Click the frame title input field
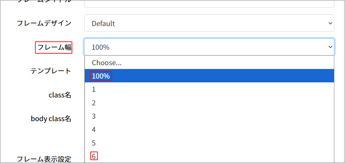Image resolution: width=345 pixels, height=163 pixels. pos(209,3)
